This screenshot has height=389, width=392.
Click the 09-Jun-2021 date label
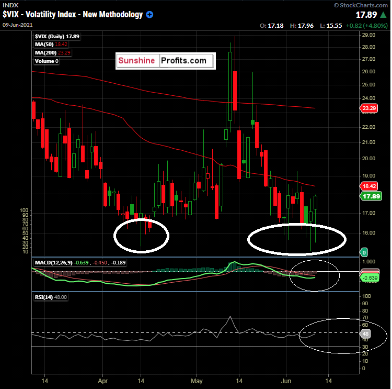[17, 25]
